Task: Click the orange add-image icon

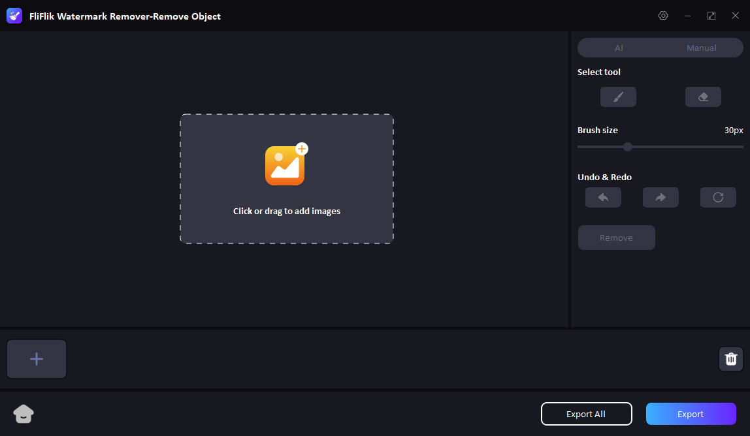Action: pos(286,164)
